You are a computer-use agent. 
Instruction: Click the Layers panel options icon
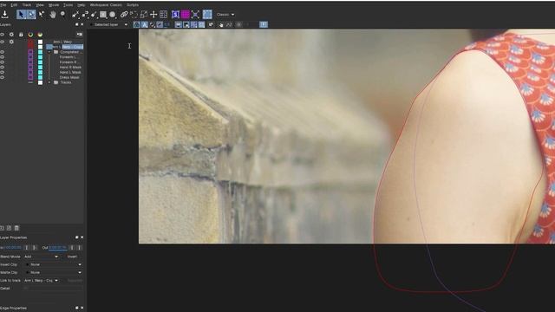click(80, 35)
